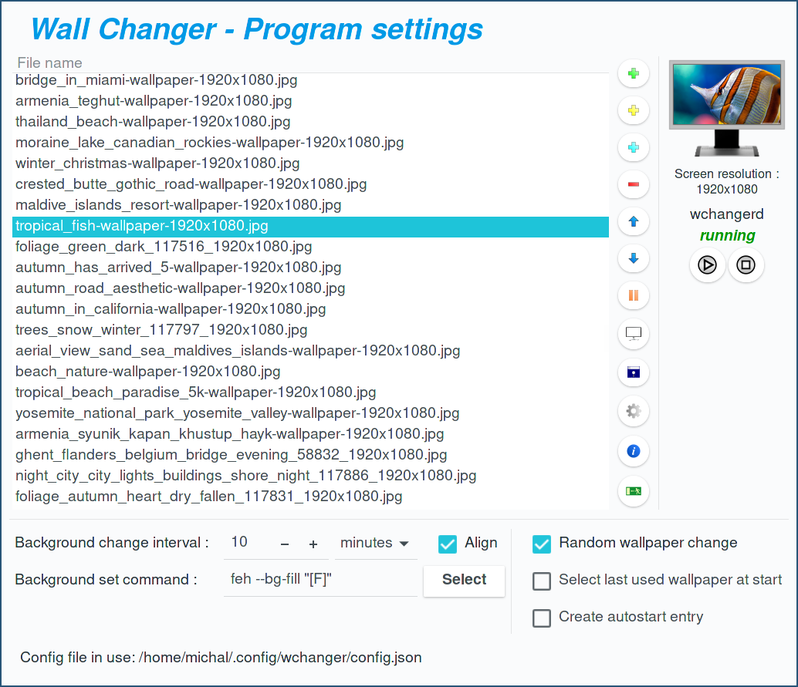
Task: Open the blue info icon
Action: 634,451
